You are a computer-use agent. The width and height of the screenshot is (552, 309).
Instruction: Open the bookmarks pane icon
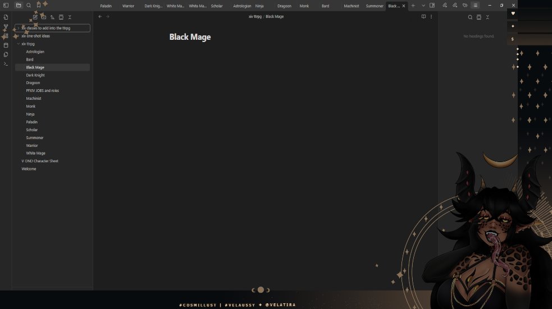(x=39, y=5)
